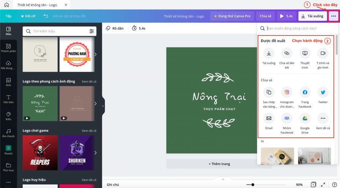This screenshot has width=340, height=188.
Task: Select the green Nông Trại animated template
Action: pos(40,103)
